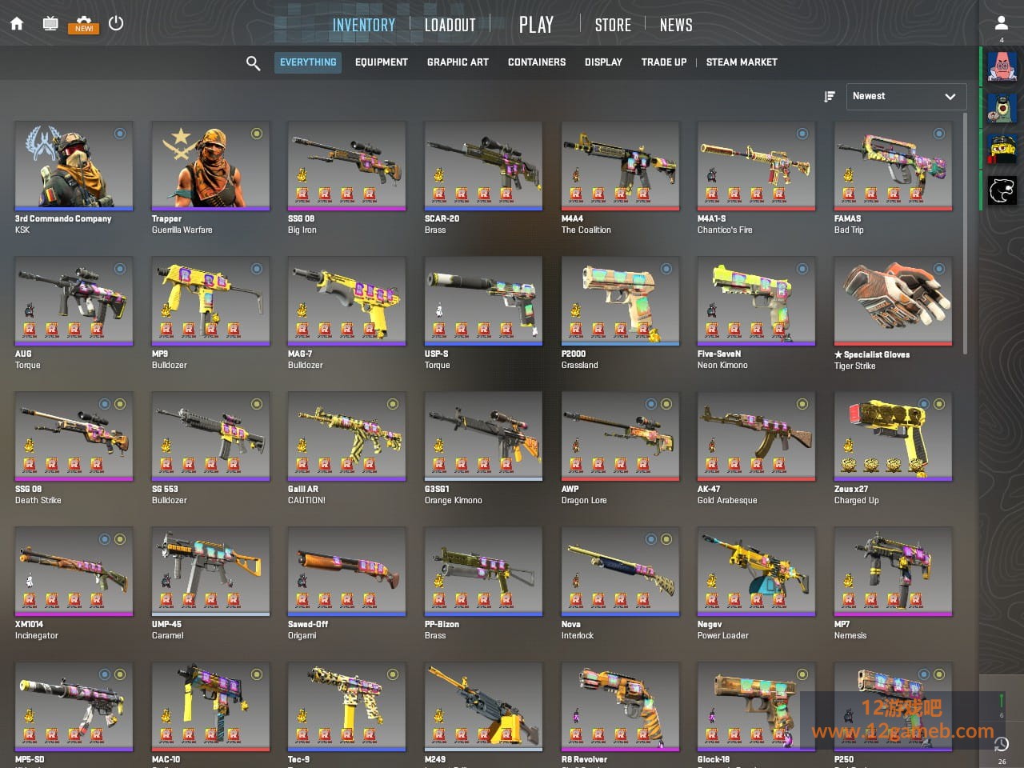Click the power quit icon
1024x768 pixels.
[116, 23]
